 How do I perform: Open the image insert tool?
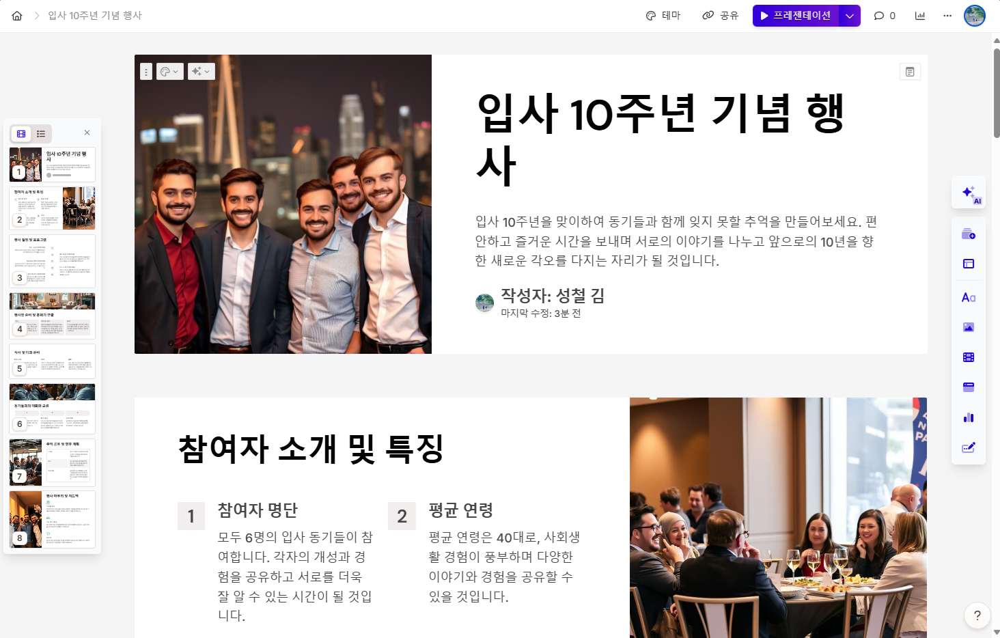pos(969,327)
